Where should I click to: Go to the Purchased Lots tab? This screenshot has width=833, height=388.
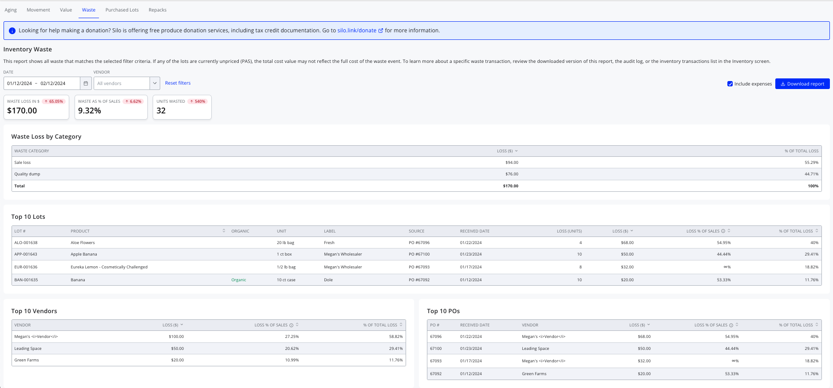point(122,10)
